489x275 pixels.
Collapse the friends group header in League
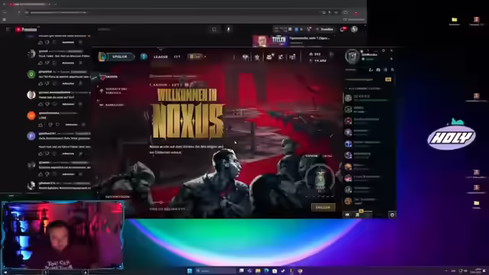364,89
